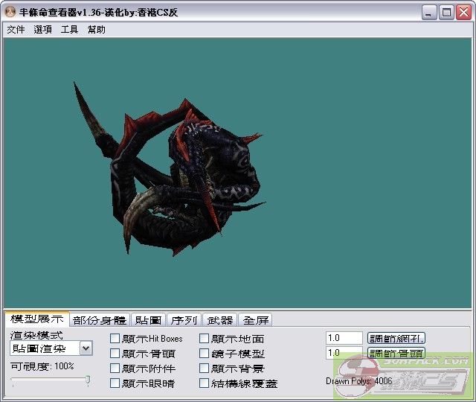Image resolution: width=476 pixels, height=402 pixels.
Task: Switch to the 武器 tab
Action: point(220,320)
